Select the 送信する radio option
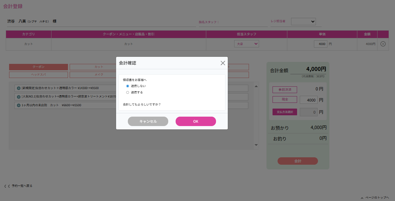This screenshot has height=201, width=395. (128, 92)
